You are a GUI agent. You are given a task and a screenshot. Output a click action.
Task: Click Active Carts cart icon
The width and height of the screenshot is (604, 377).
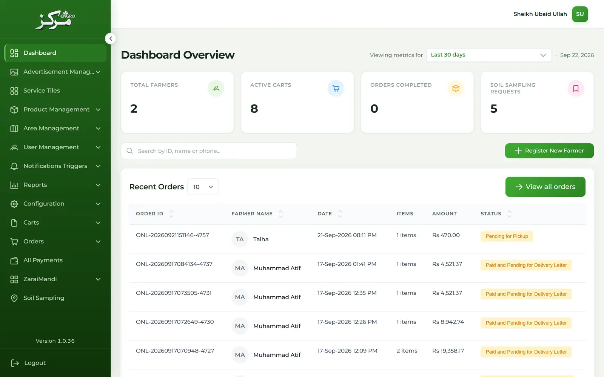(336, 88)
